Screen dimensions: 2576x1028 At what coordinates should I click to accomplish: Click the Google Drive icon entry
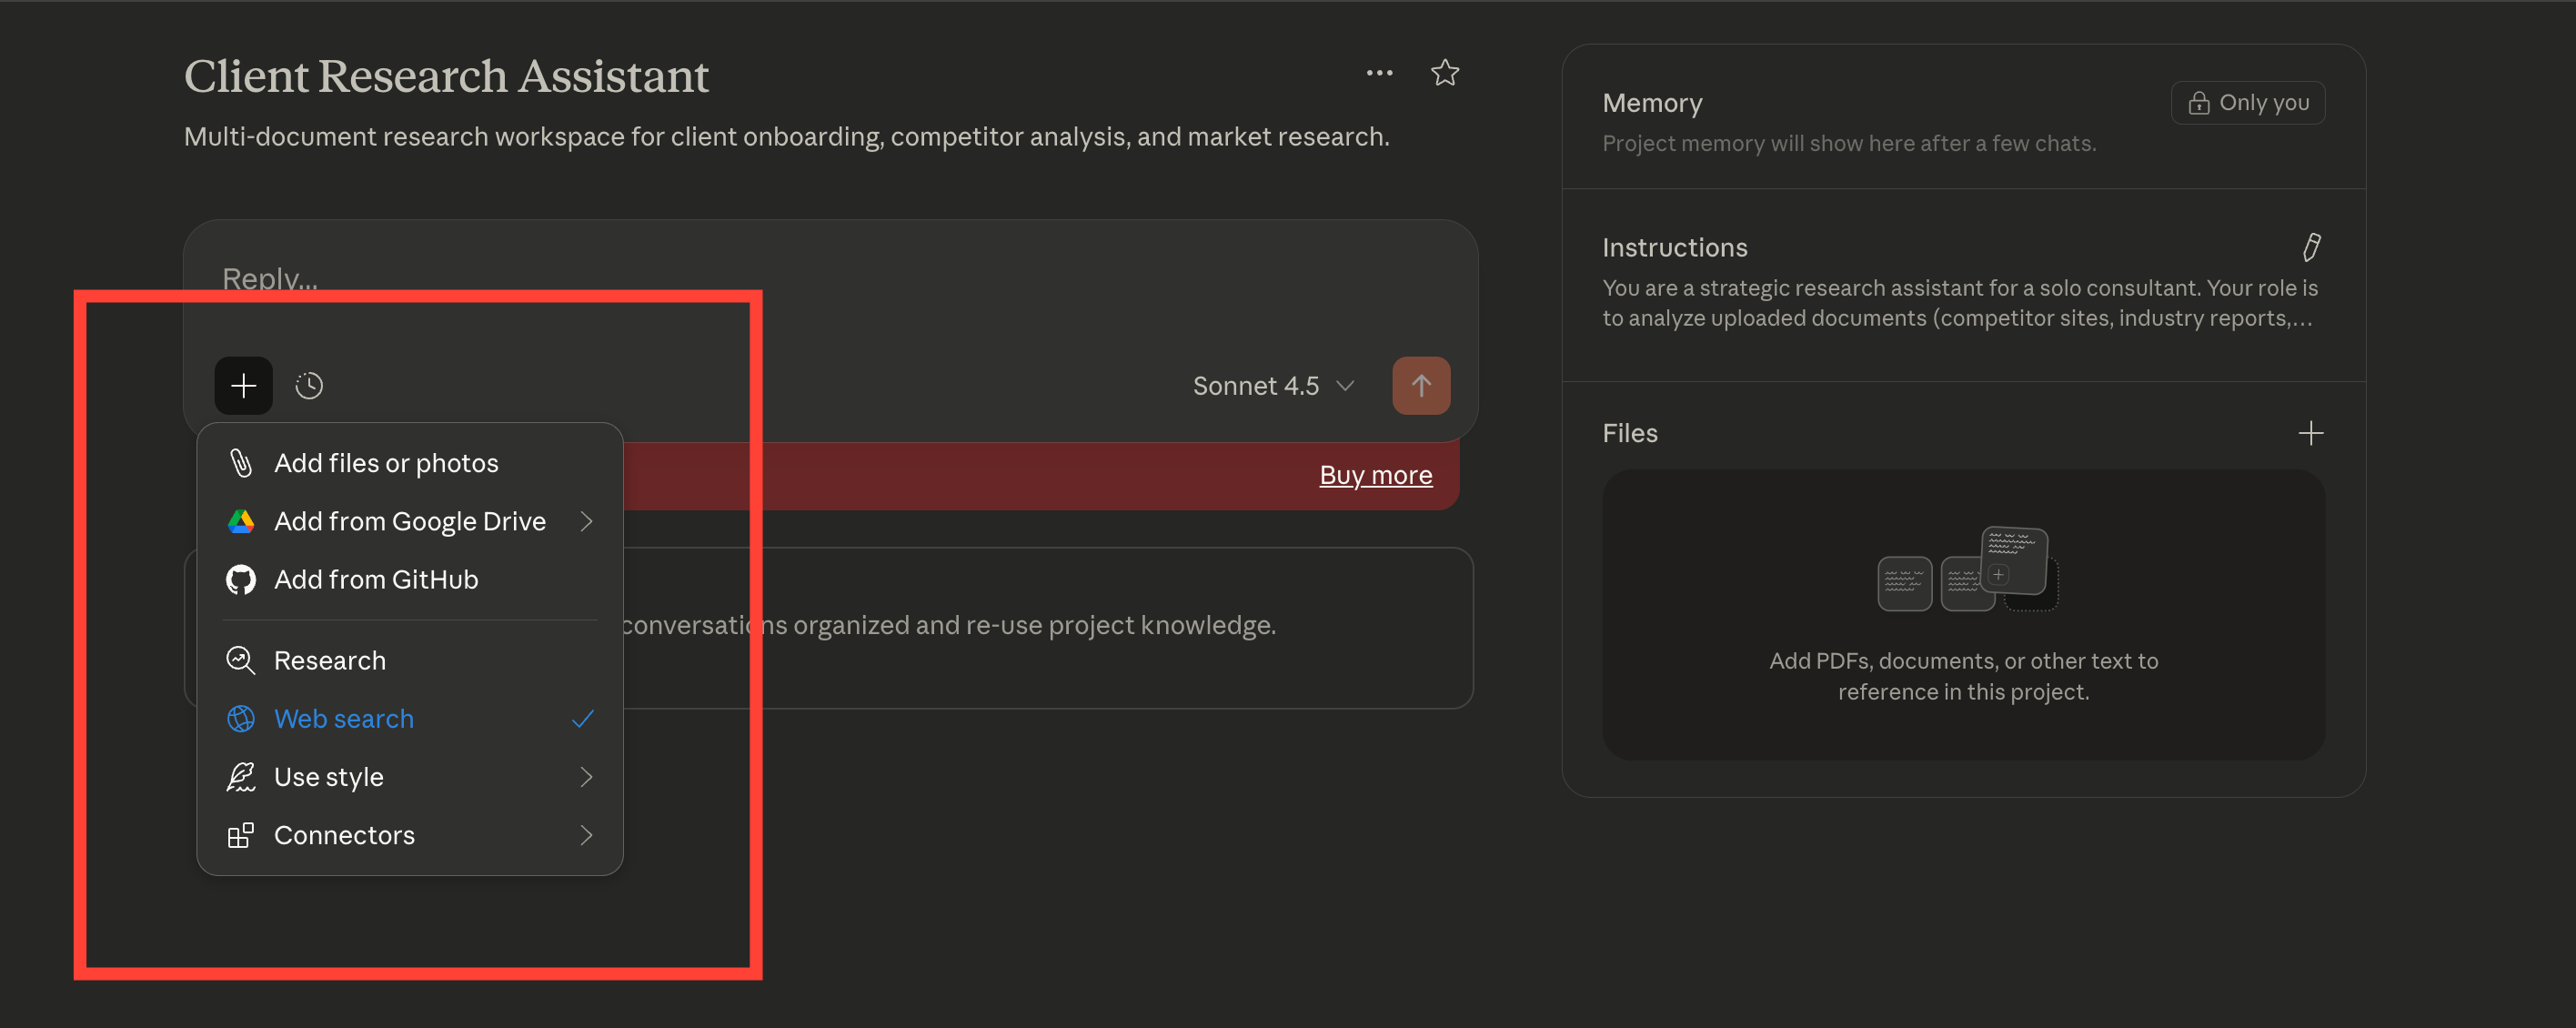[241, 521]
